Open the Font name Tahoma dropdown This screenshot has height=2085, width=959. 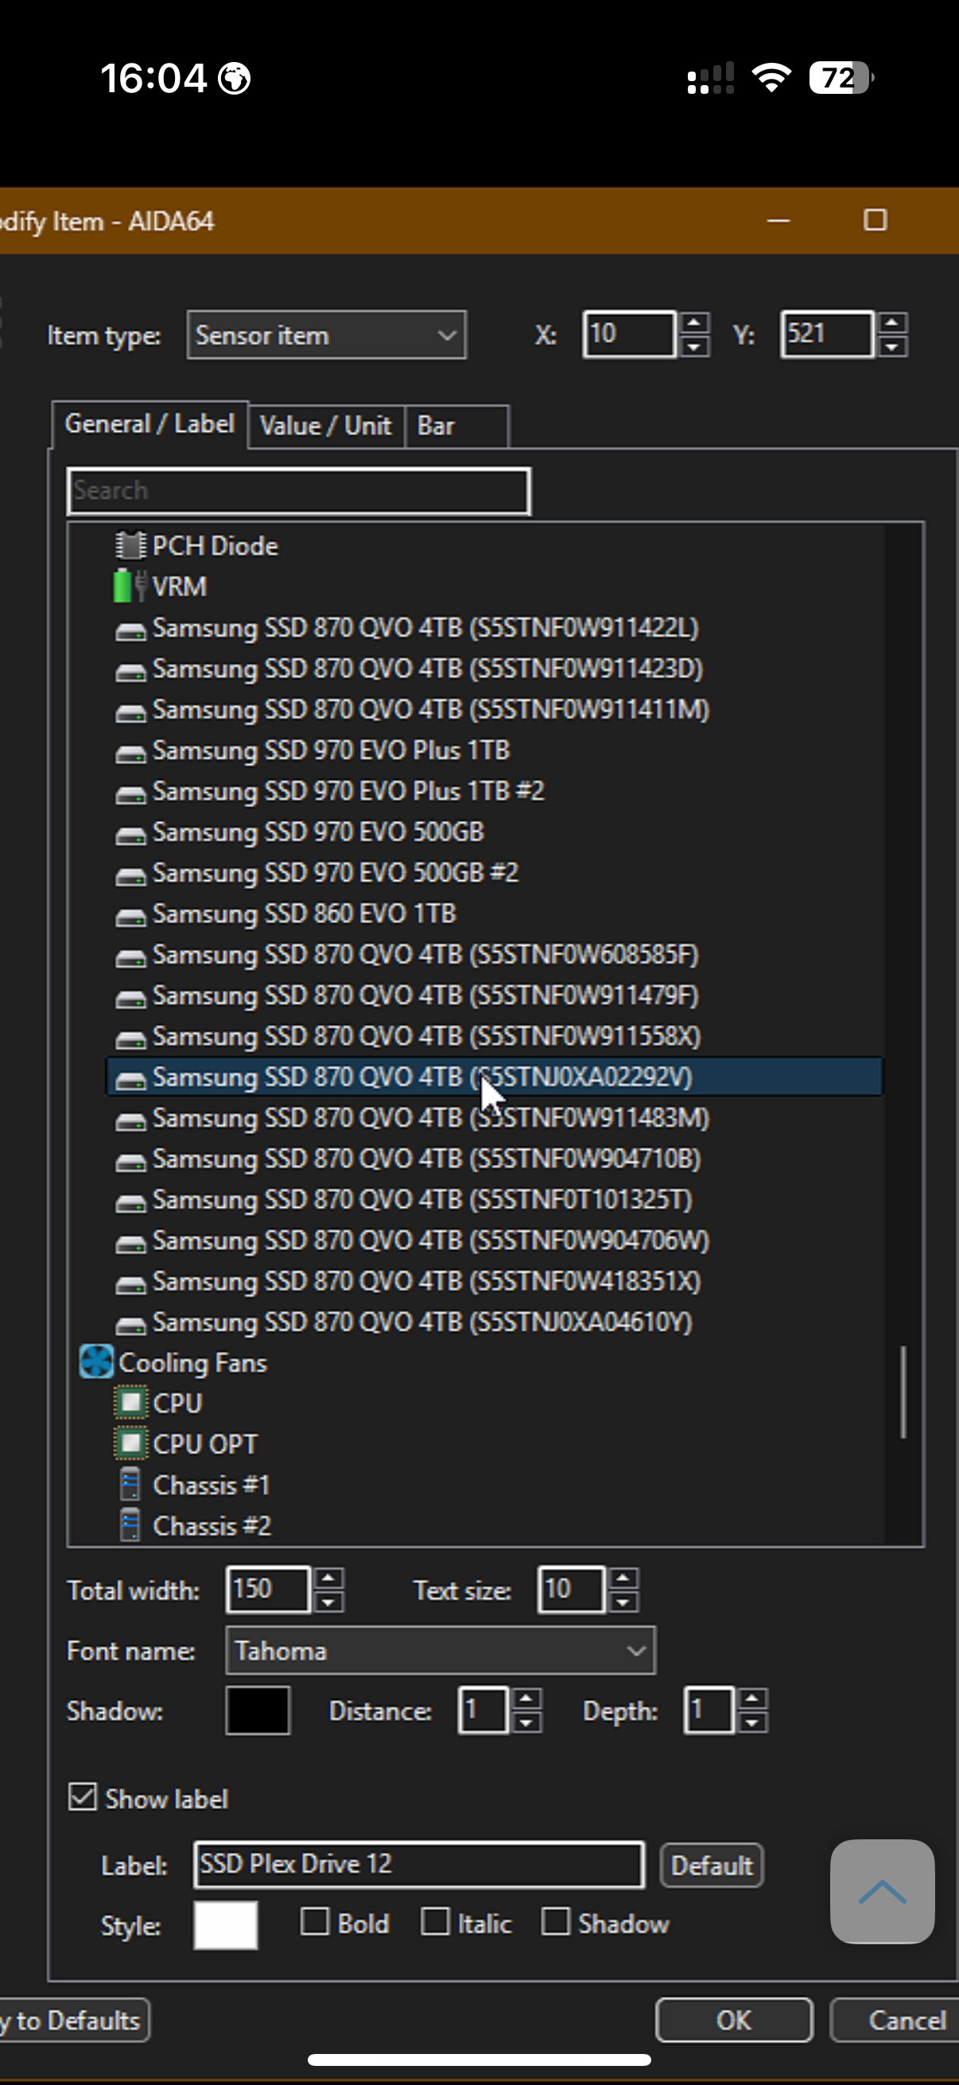tap(441, 1650)
